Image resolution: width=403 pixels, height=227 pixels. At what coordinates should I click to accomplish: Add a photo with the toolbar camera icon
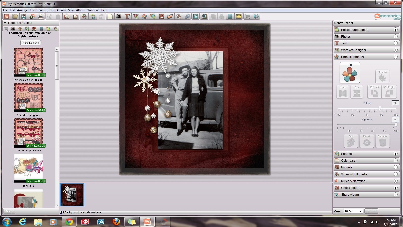tap(118, 16)
